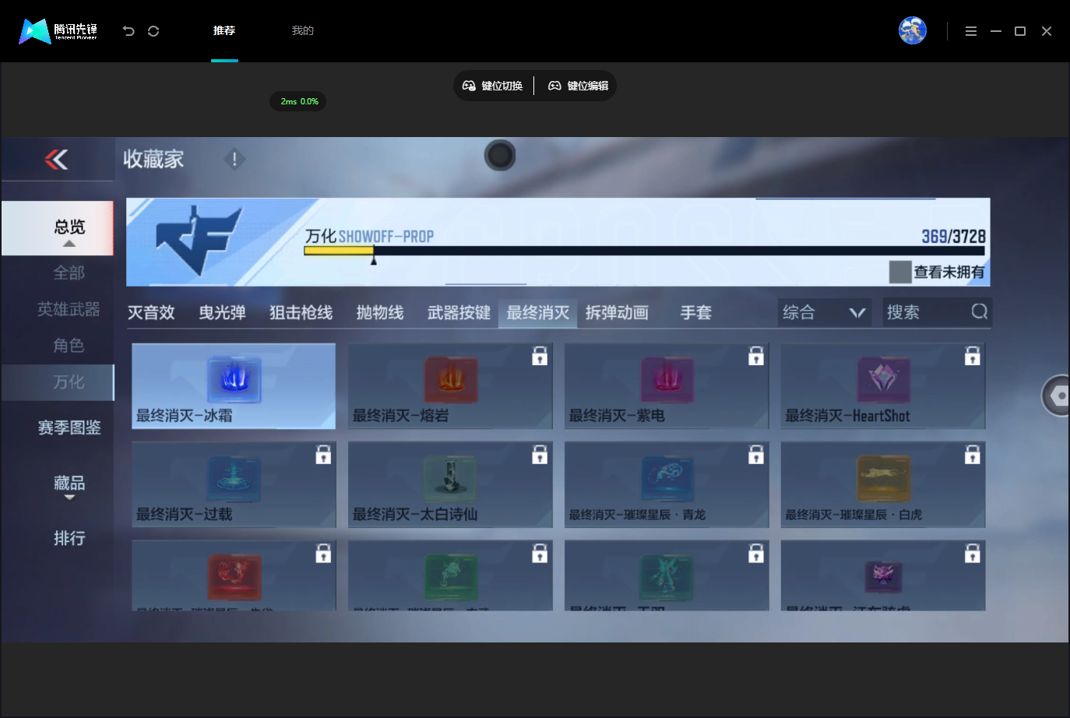Open 万化 in the sidebar
1070x718 pixels.
(x=58, y=382)
